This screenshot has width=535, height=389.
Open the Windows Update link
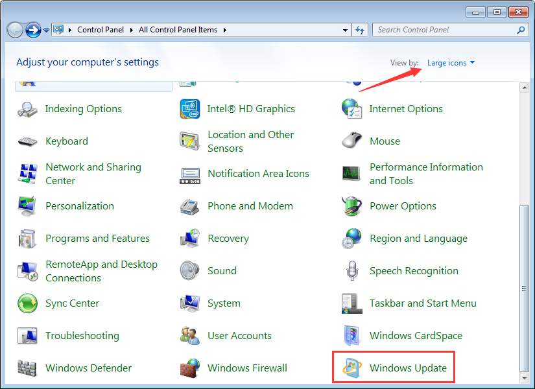pyautogui.click(x=408, y=368)
